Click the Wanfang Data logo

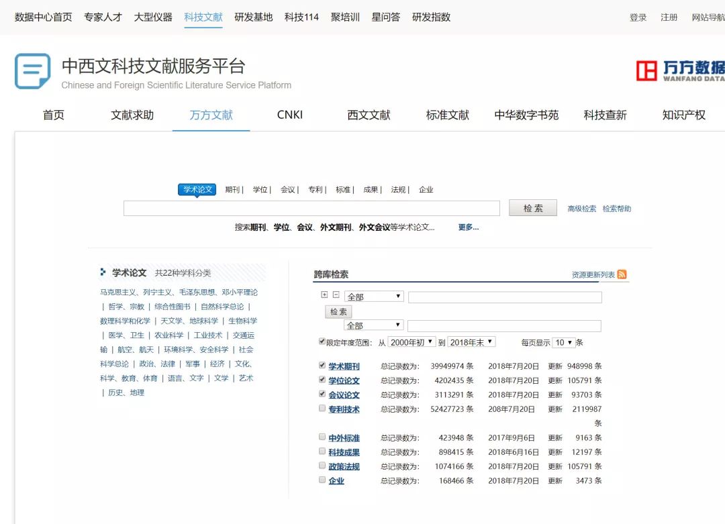pyautogui.click(x=680, y=70)
